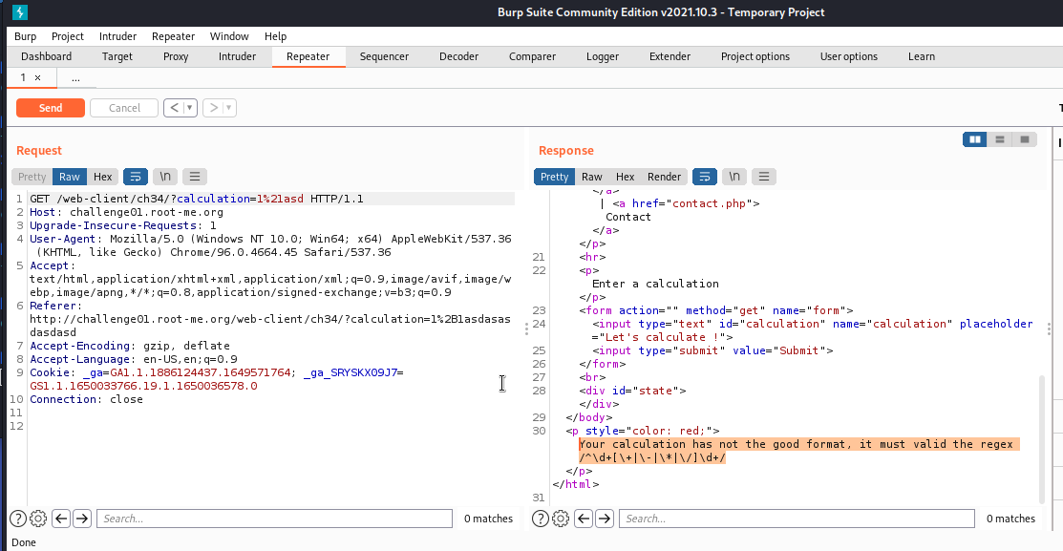
Task: Open the Intruder menu in the menu bar
Action: [118, 36]
